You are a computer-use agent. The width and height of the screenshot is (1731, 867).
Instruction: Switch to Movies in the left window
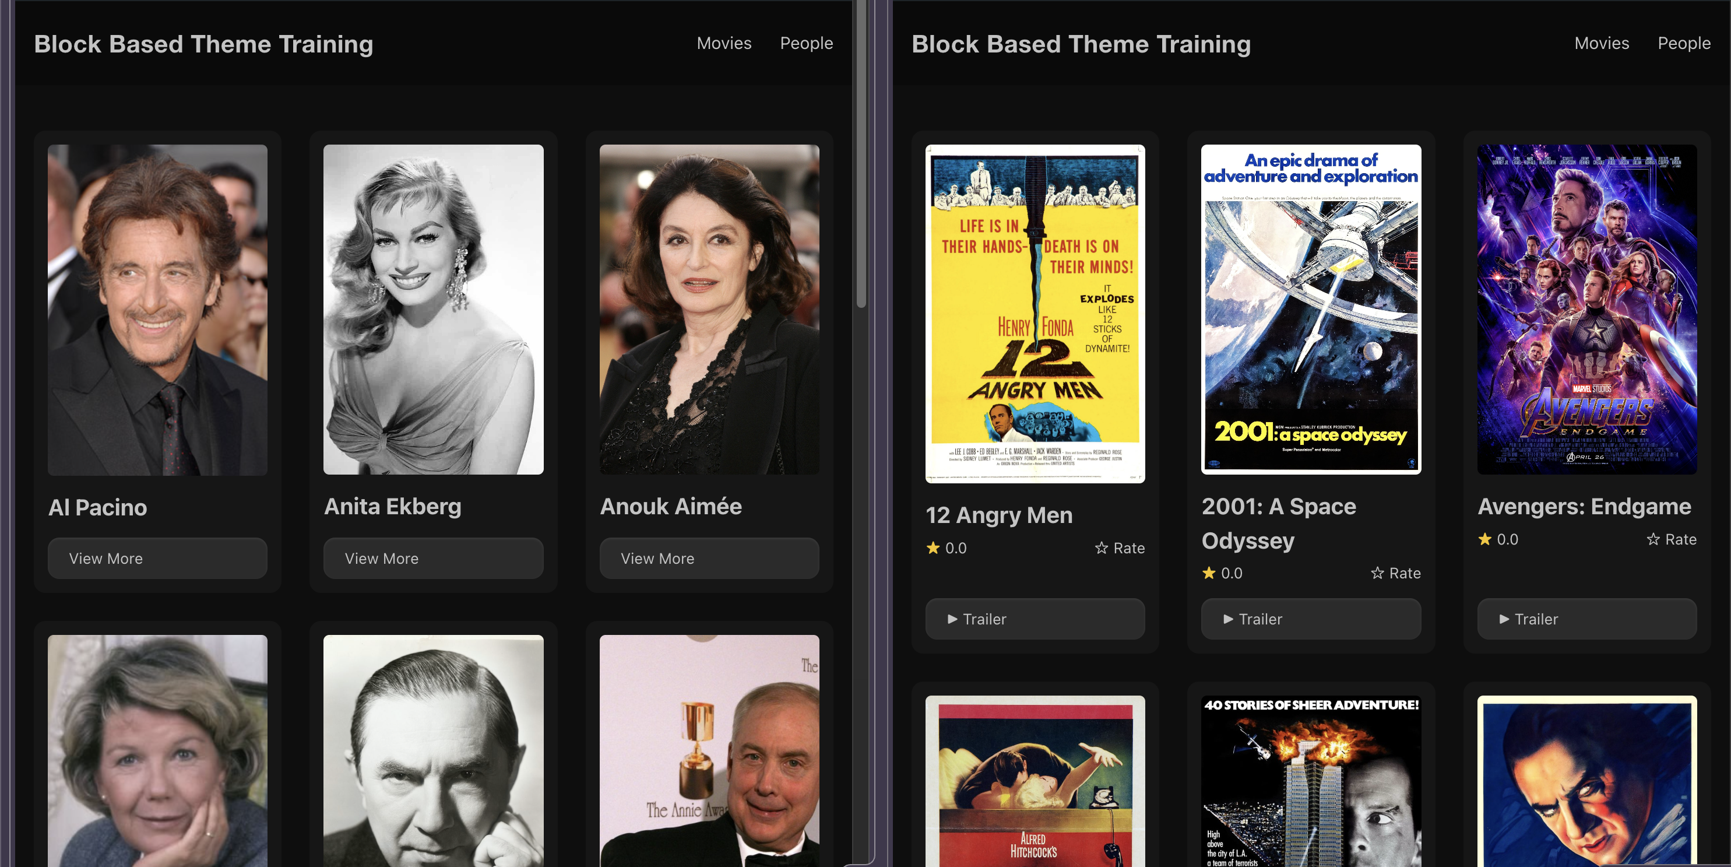(724, 43)
